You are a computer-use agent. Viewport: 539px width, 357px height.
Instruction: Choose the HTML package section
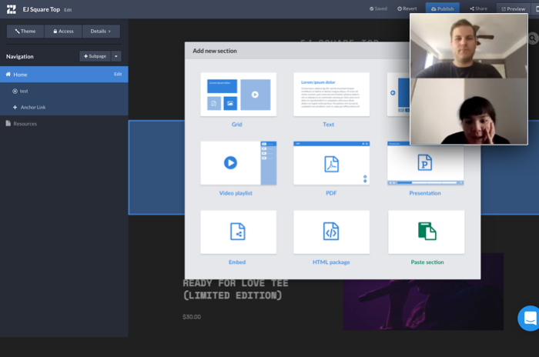(331, 232)
